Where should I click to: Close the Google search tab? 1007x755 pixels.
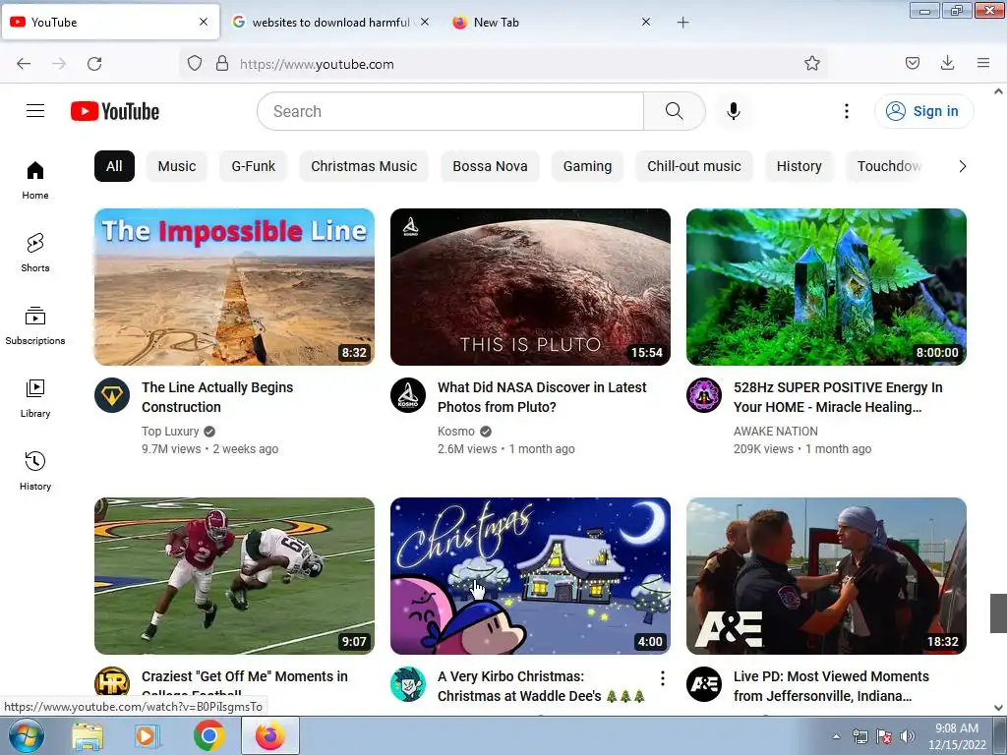tap(425, 22)
